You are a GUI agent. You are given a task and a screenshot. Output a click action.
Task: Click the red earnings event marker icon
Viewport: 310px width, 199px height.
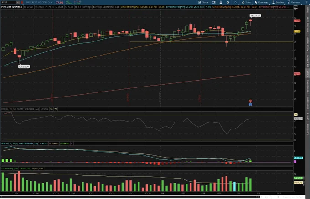tap(250, 101)
